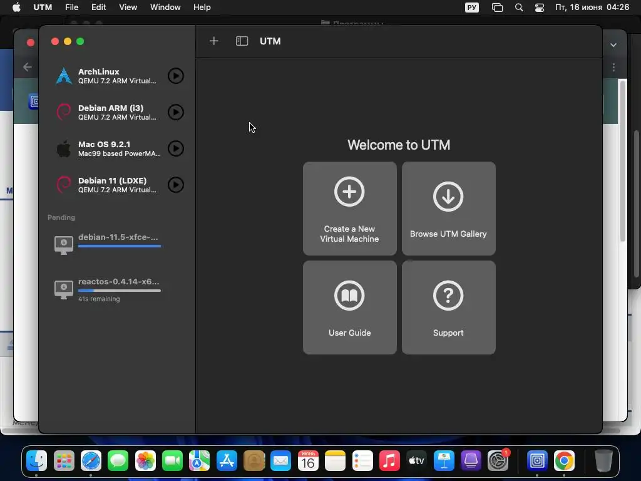Screen dimensions: 641x481
Task: Click the Stage Manager menu bar icon
Action: [497, 8]
